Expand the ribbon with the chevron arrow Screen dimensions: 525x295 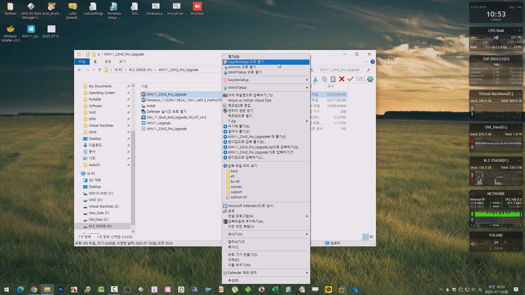[x=367, y=62]
